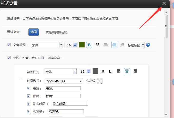Click the 作者 text input field

[63, 96]
